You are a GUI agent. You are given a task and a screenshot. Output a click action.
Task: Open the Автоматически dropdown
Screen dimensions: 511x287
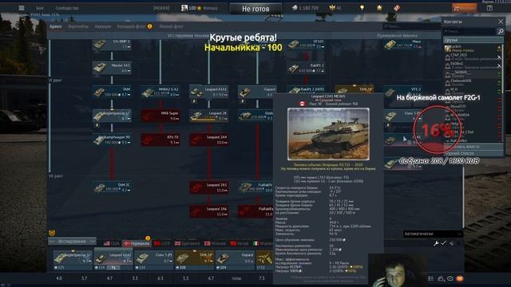pyautogui.click(x=433, y=234)
